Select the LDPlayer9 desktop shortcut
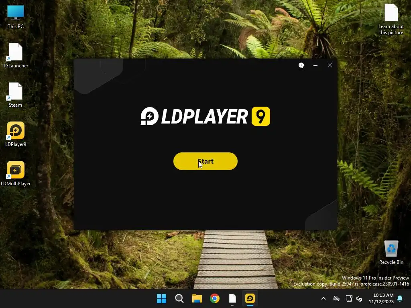Image resolution: width=411 pixels, height=308 pixels. tap(16, 134)
